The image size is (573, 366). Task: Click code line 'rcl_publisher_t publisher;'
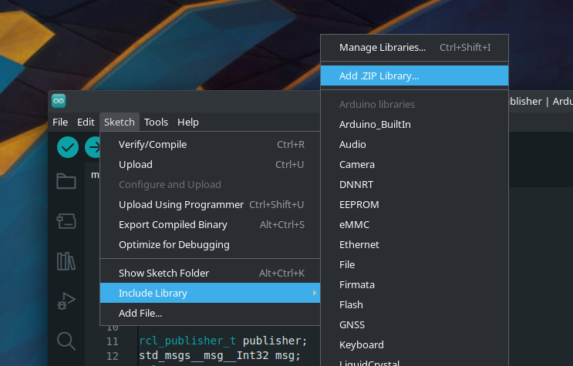[x=223, y=341]
